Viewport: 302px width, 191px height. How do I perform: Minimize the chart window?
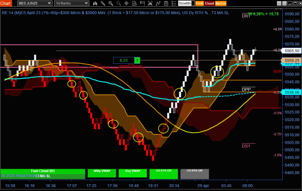[289, 3]
